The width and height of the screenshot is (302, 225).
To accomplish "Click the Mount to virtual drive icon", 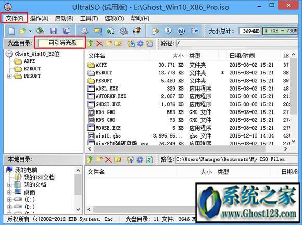I will click(x=123, y=31).
